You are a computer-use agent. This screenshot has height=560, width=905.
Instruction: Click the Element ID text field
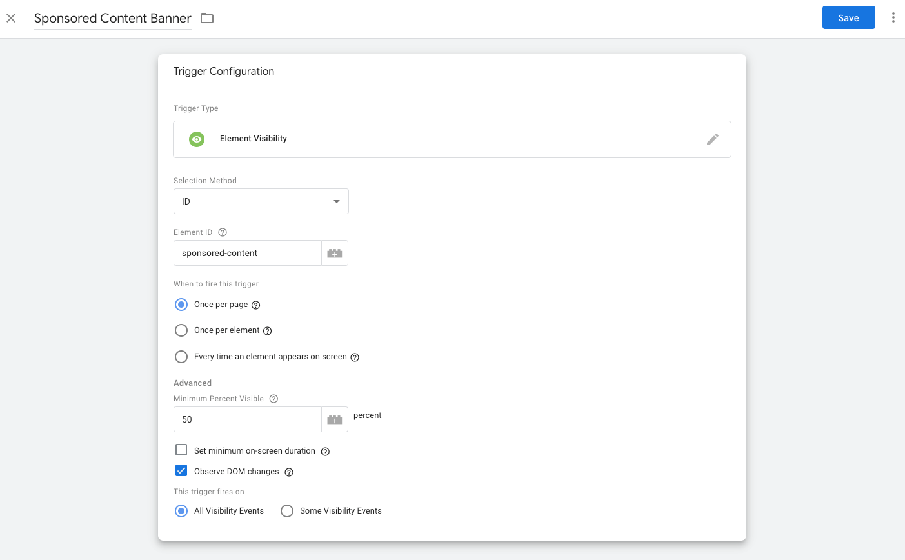[247, 254]
